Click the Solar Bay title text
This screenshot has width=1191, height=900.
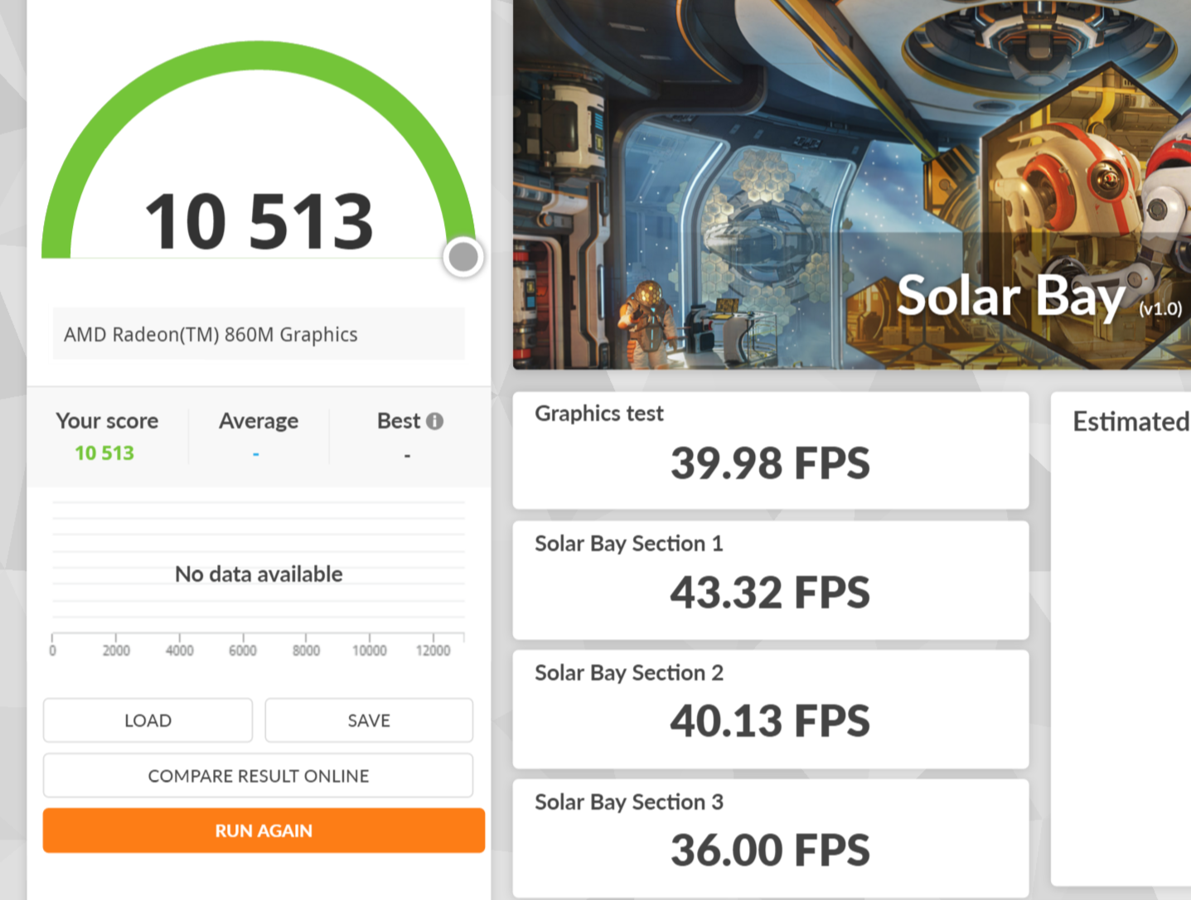1011,298
